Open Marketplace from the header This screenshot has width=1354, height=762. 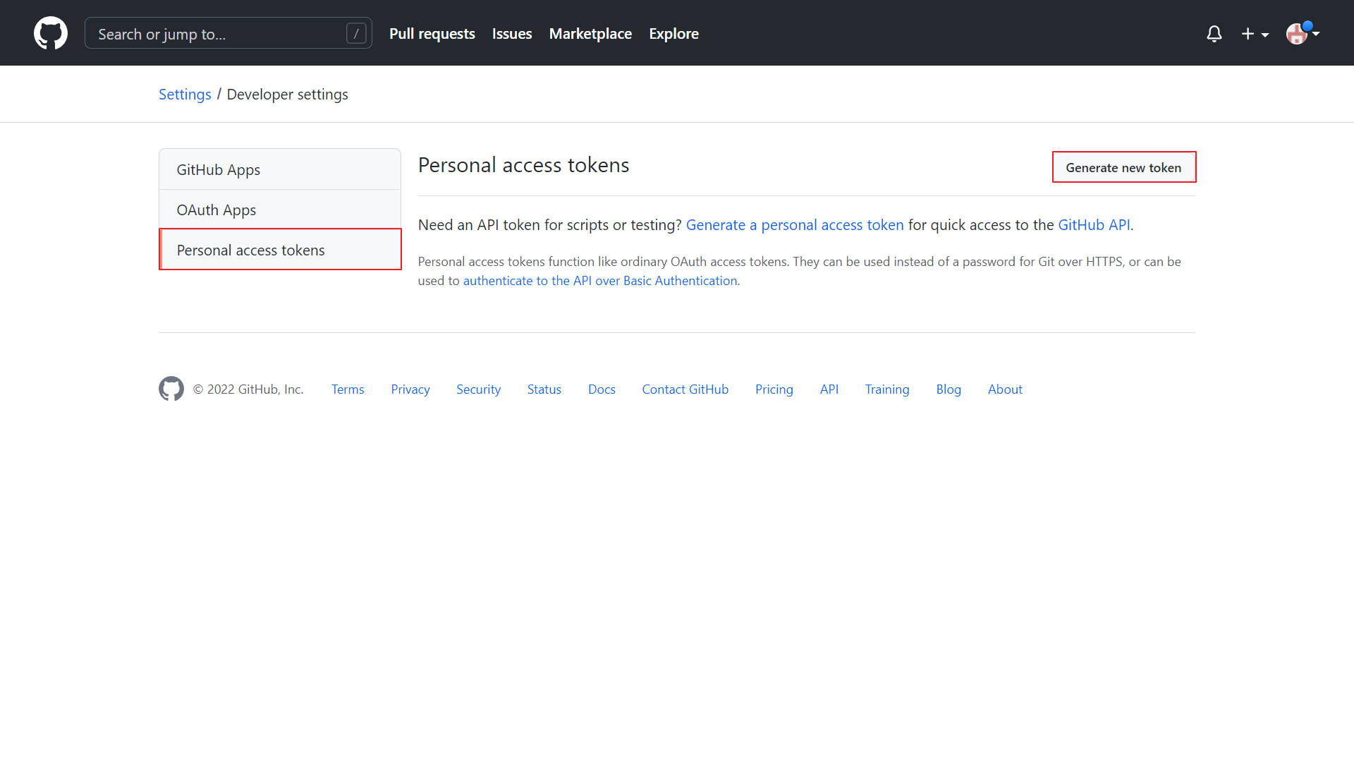(590, 34)
